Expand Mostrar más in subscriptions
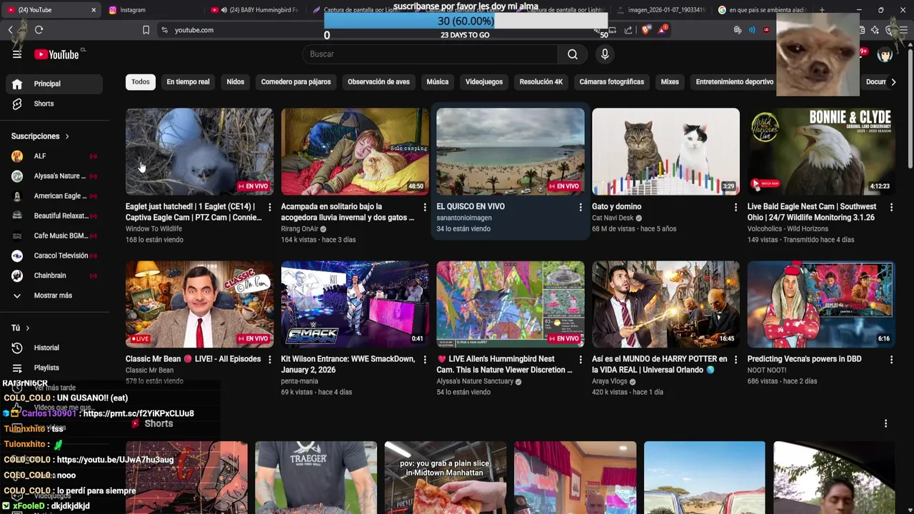914x514 pixels. [x=54, y=296]
